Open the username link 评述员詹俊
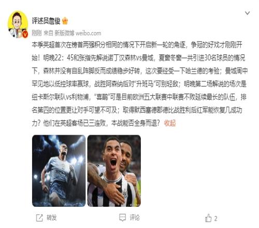Image resolution: width=259 pixels, height=228 pixels. pyautogui.click(x=46, y=21)
